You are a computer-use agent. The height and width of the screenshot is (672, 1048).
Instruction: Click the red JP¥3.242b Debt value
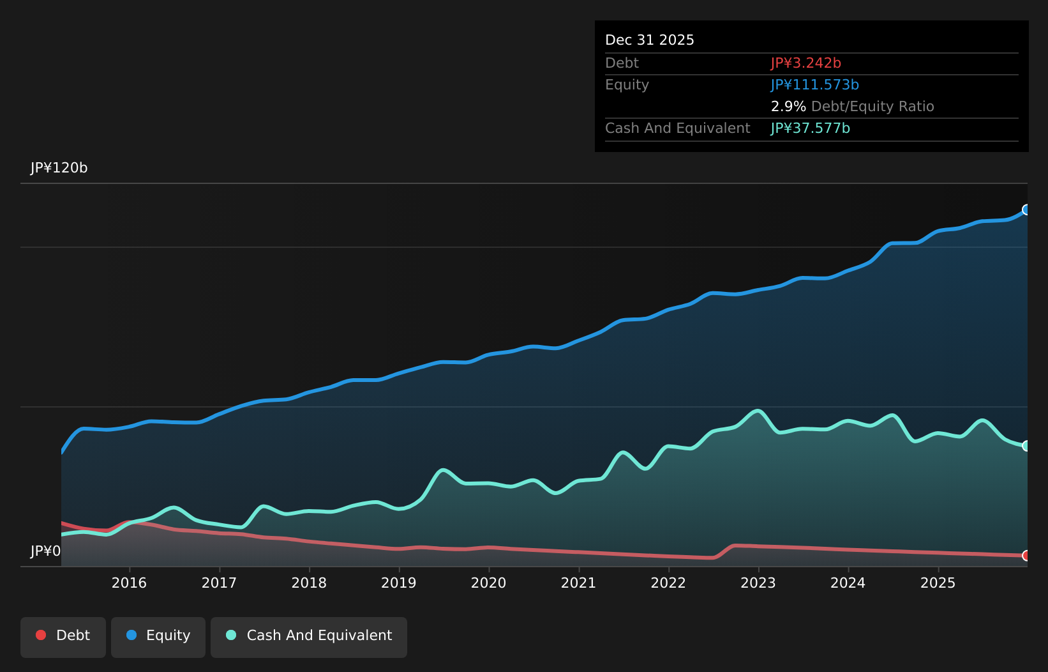coord(805,63)
